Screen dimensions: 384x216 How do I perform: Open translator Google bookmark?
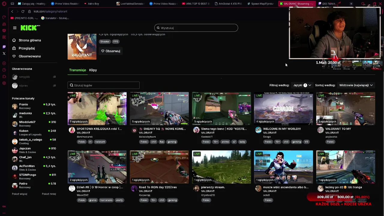(55, 18)
